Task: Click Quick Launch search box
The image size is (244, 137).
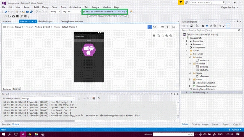Action: point(208,2)
